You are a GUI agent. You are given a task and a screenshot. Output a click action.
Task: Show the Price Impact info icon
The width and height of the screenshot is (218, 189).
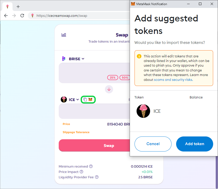point(81,172)
